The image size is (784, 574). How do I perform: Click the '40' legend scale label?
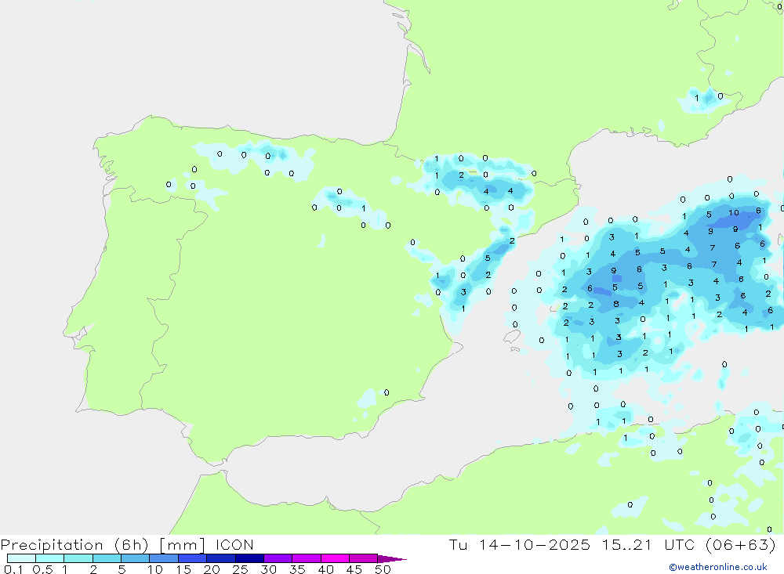coord(325,569)
